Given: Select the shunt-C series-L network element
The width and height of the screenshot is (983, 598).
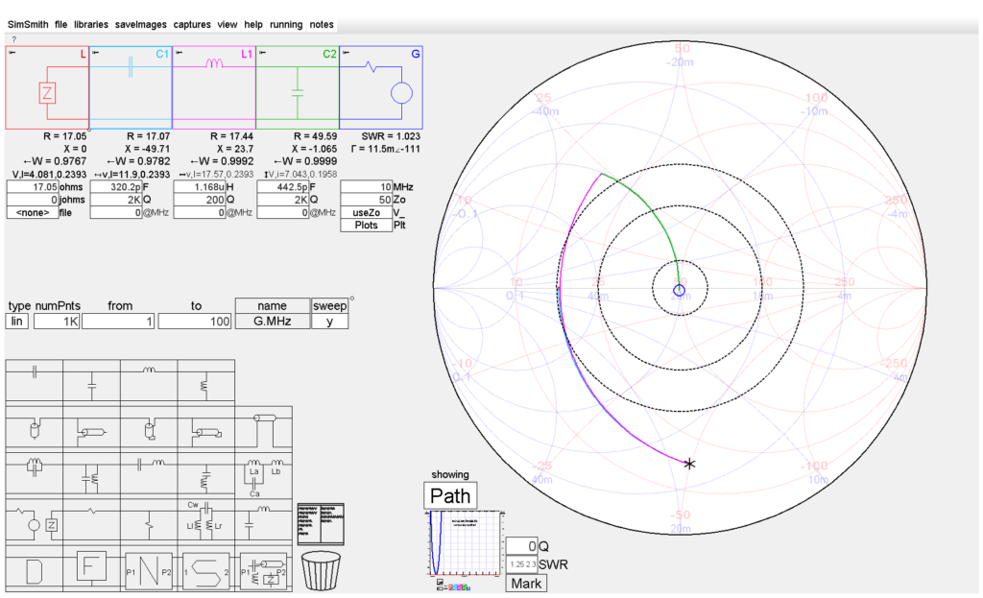Looking at the screenshot, I should tap(263, 521).
